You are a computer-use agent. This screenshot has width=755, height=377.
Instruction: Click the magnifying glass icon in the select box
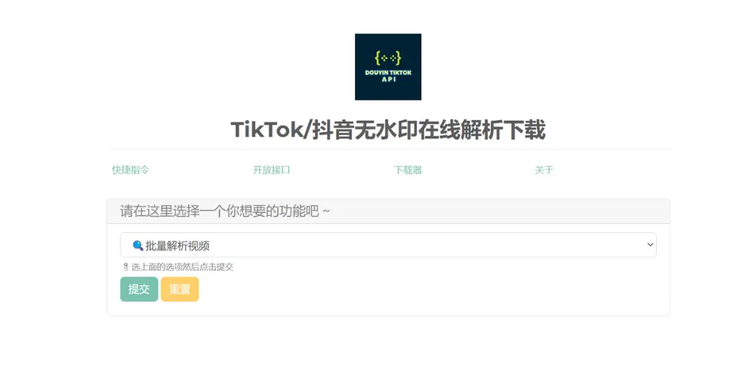(137, 246)
